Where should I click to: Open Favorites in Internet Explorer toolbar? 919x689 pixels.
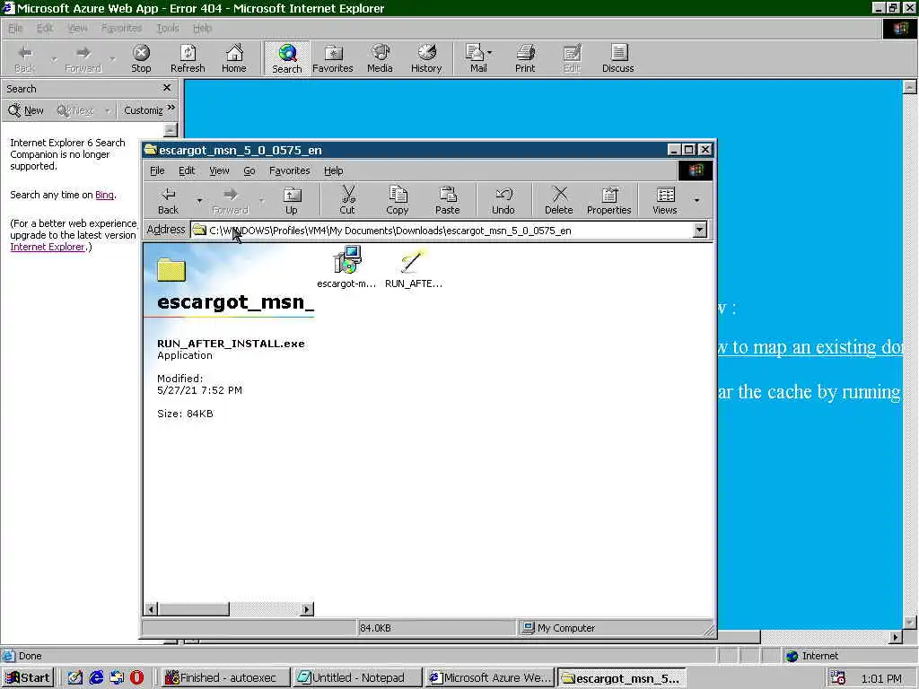(333, 58)
